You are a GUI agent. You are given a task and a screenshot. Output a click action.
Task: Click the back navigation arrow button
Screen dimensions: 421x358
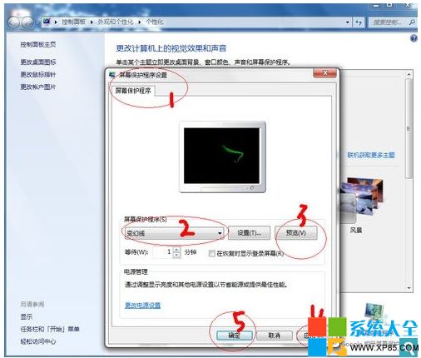coord(14,22)
